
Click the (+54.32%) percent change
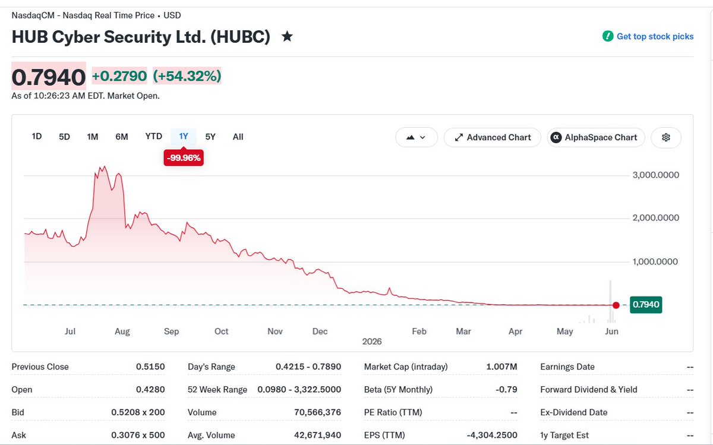[x=187, y=76]
